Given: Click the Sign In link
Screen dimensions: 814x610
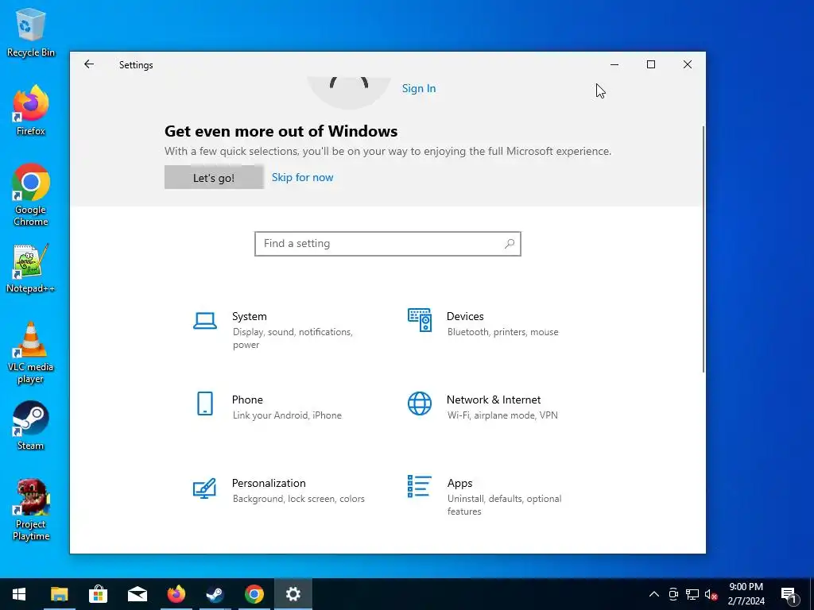Looking at the screenshot, I should 419,88.
